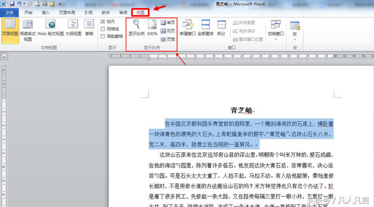374x207 pixels.
Task: Open the 文件 file tab
Action: 9,13
